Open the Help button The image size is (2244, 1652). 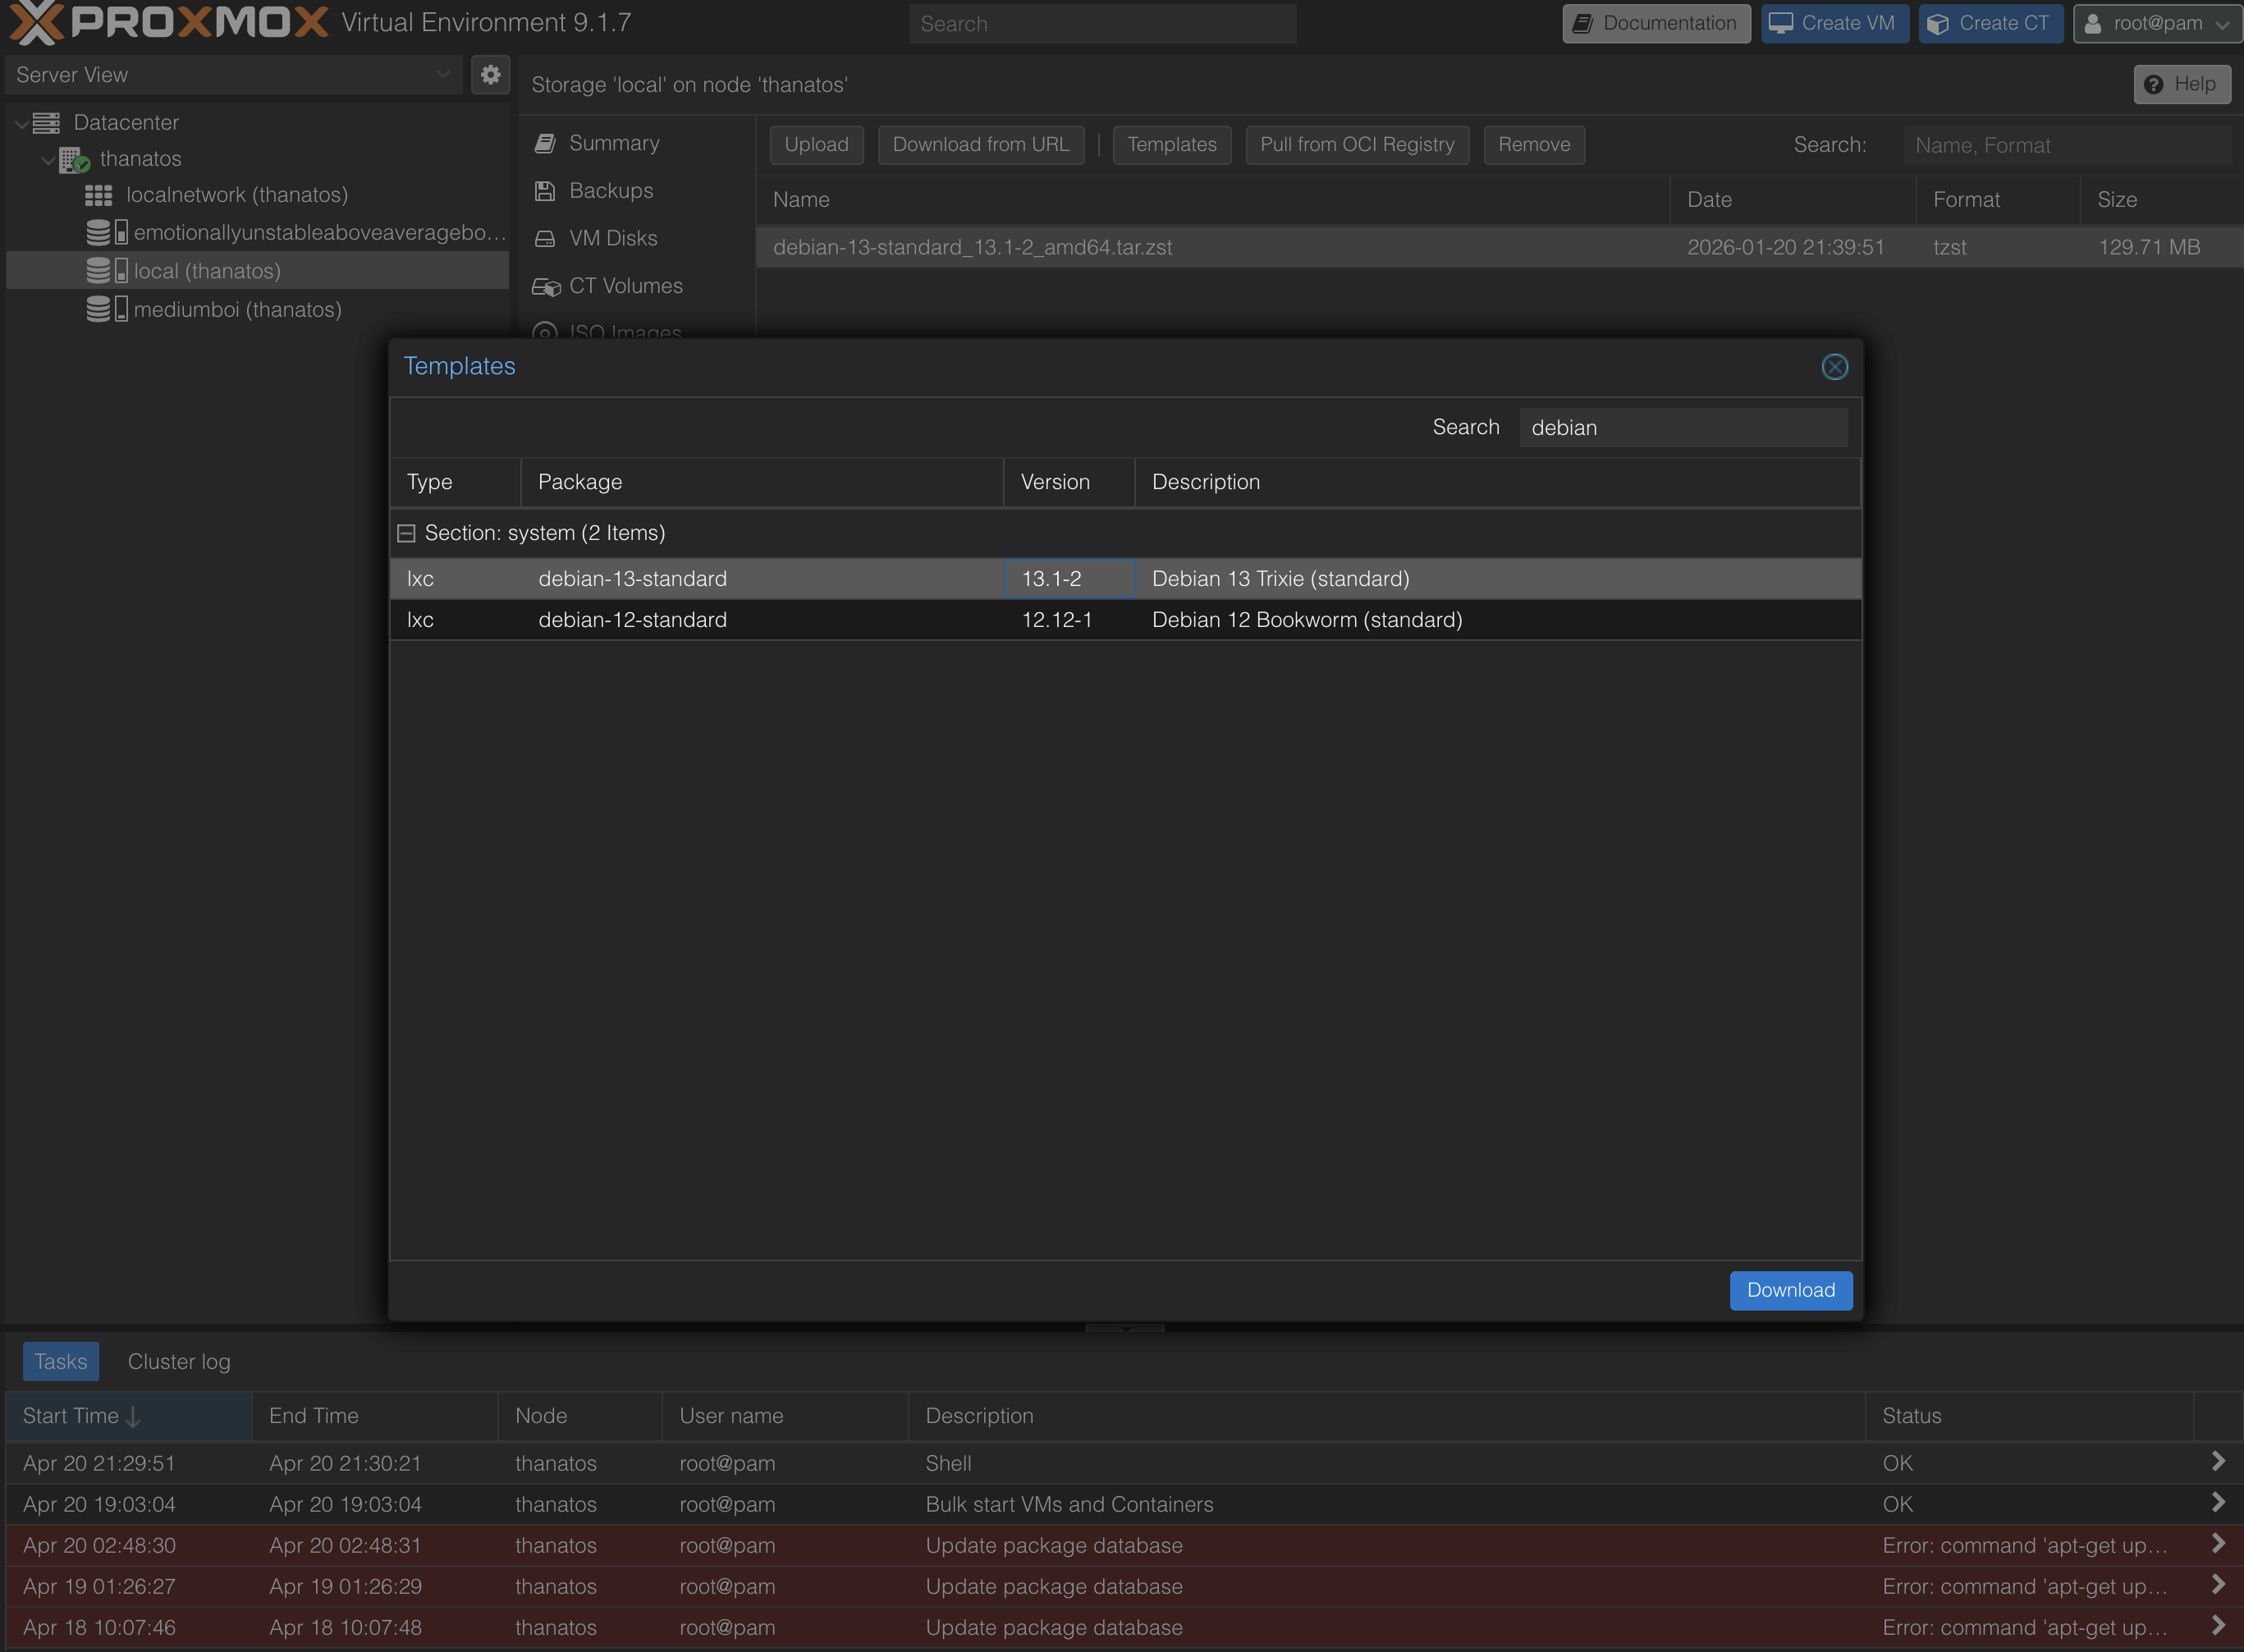point(2181,84)
